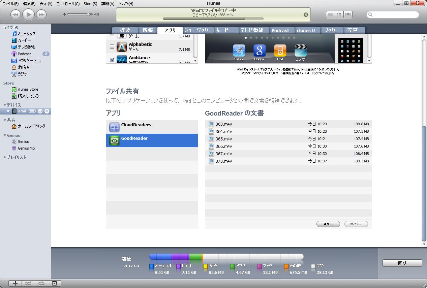Select the GoodReader app
Image resolution: width=427 pixels, height=288 pixels.
point(152,140)
